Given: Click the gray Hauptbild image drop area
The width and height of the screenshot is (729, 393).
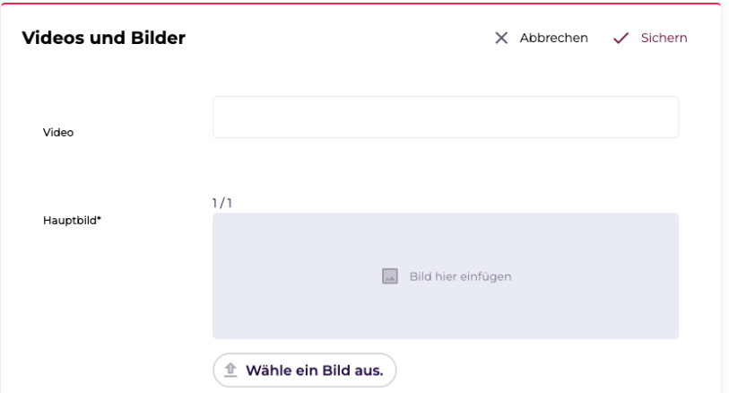Looking at the screenshot, I should pyautogui.click(x=446, y=275).
